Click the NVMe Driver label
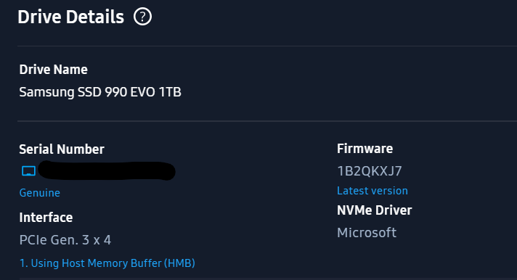This screenshot has height=280, width=517. click(x=374, y=210)
